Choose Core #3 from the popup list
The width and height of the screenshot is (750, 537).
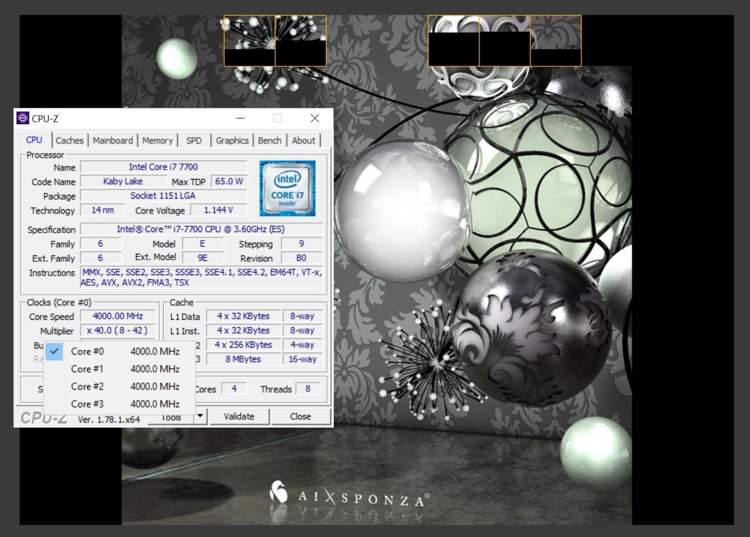pos(120,404)
